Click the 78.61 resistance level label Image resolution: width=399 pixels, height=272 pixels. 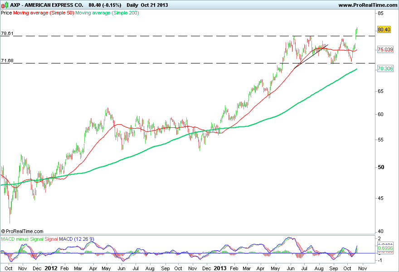click(x=7, y=34)
